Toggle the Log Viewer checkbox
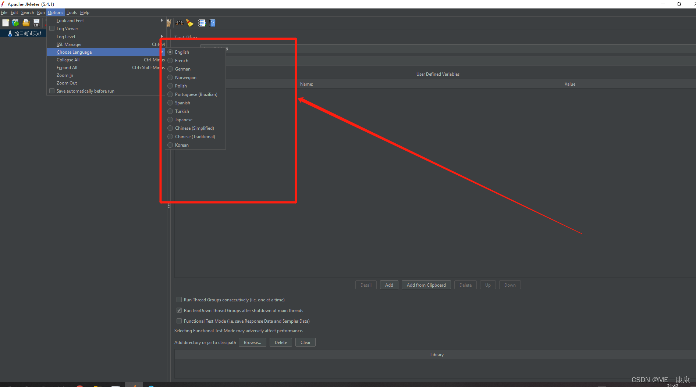 tap(52, 29)
